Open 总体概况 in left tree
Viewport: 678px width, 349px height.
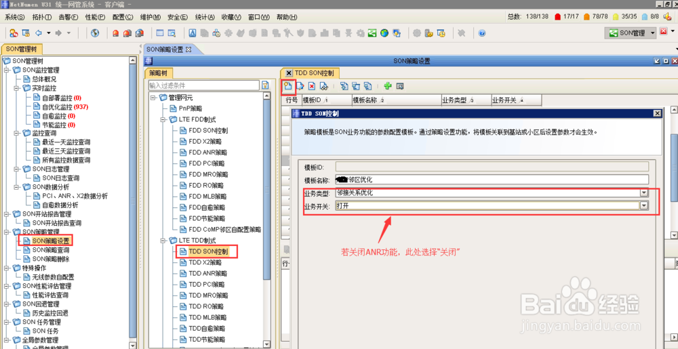point(44,79)
